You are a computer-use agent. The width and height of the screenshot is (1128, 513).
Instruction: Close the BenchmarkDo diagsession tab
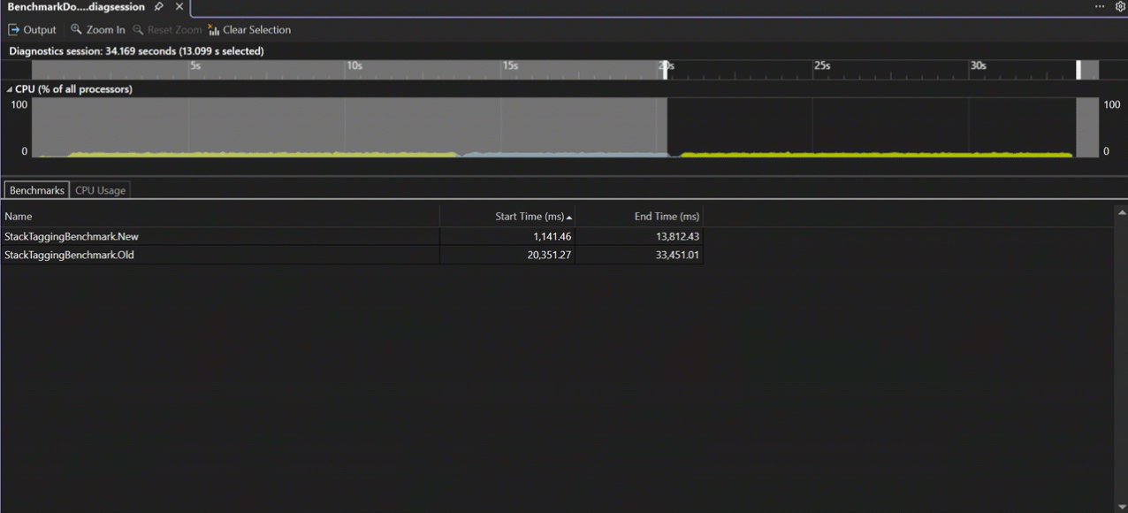tap(179, 7)
